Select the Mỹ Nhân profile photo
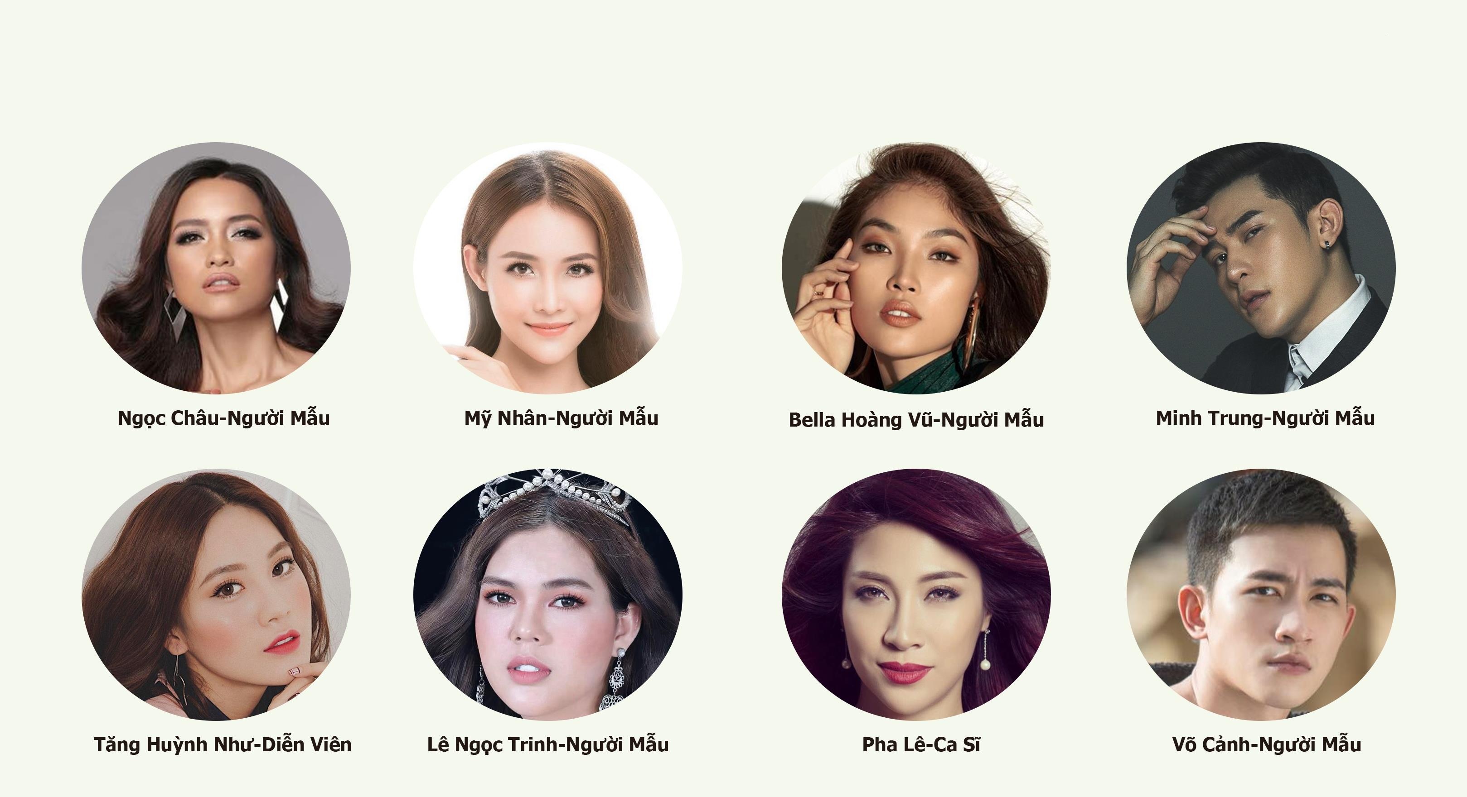The image size is (1467, 797). [x=548, y=268]
